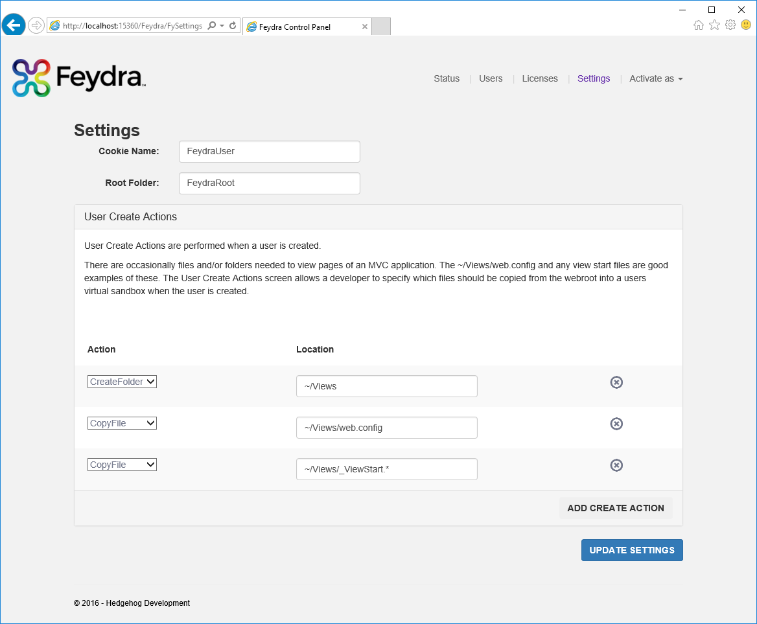Open the CopyFile dropdown for _ViewStart row
This screenshot has height=624, width=757.
click(122, 465)
